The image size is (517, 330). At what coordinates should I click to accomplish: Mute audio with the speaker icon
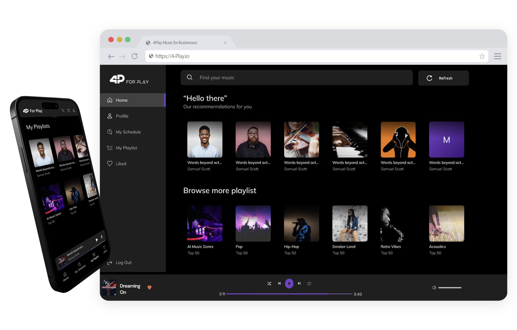[x=434, y=287]
